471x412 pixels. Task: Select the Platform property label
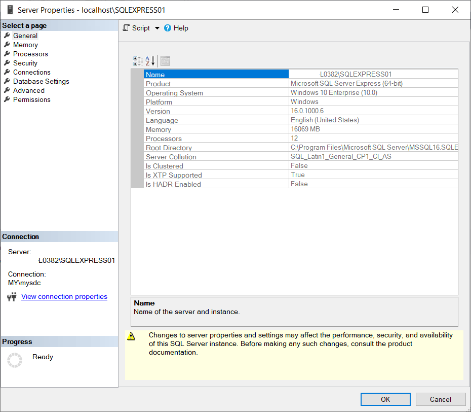coord(159,102)
